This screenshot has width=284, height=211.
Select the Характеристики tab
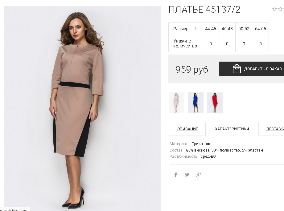232,129
